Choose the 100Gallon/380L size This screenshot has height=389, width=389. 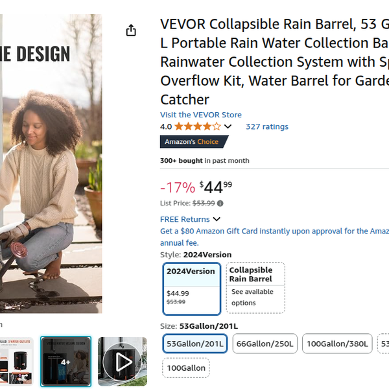(x=337, y=344)
